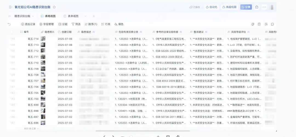The image size is (296, 137).
Task: Open the extensions puzzle icon next to 分享
Action: tap(257, 7)
